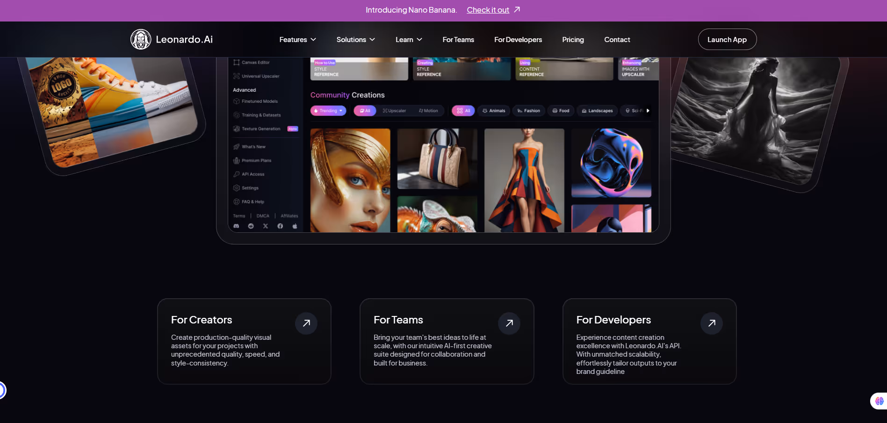Click arrow icon next to Check it out
Viewport: 887px width, 423px height.
[x=517, y=9]
